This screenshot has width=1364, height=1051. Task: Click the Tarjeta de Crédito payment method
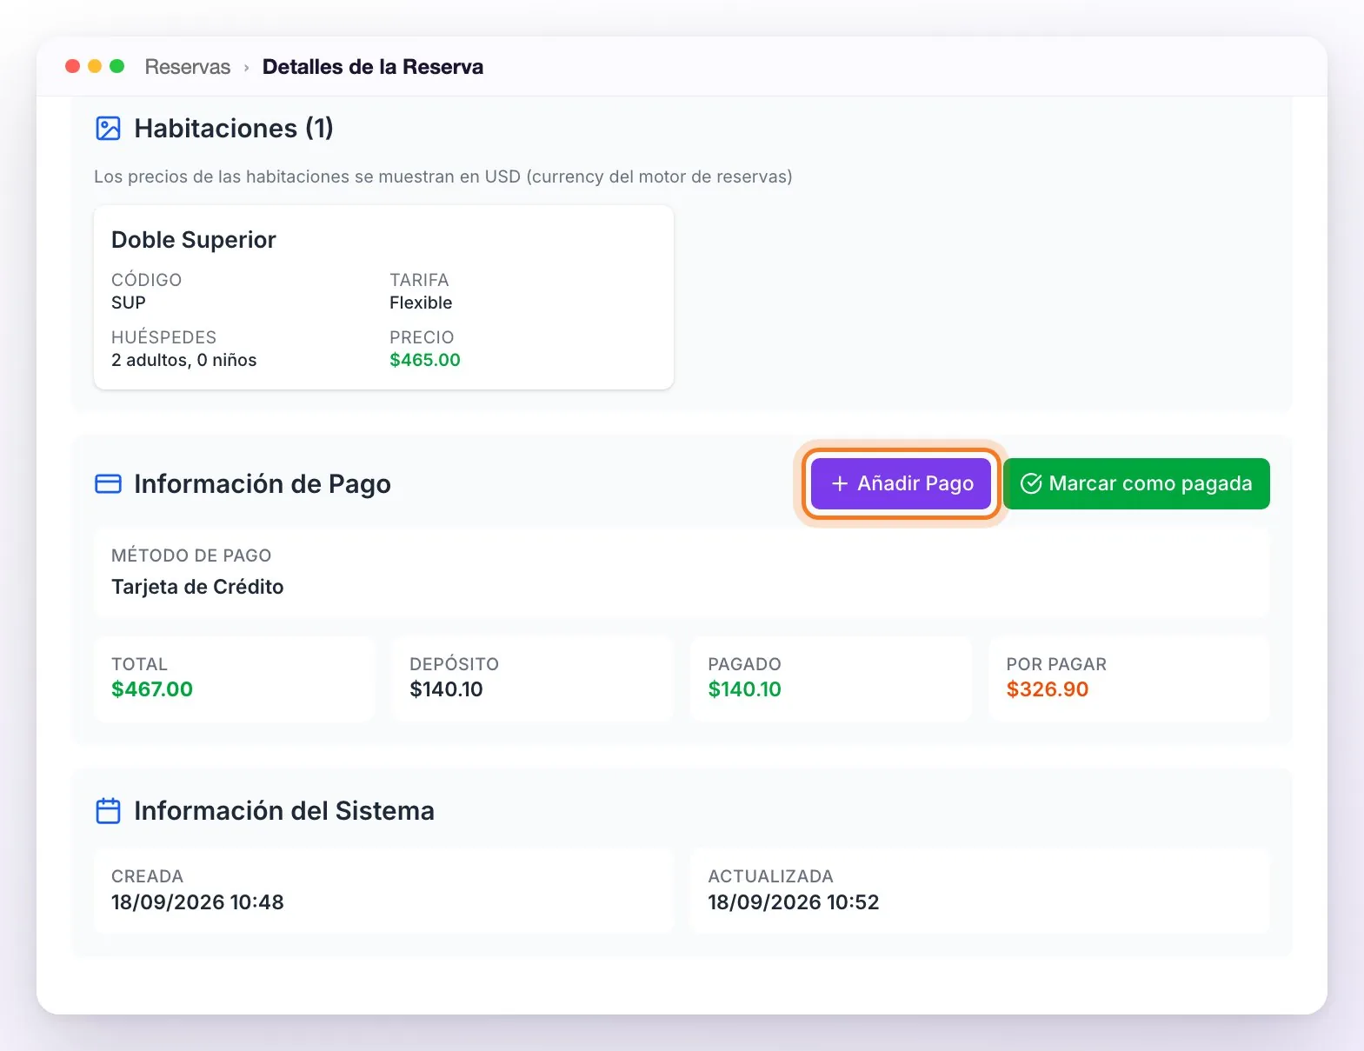(x=197, y=587)
